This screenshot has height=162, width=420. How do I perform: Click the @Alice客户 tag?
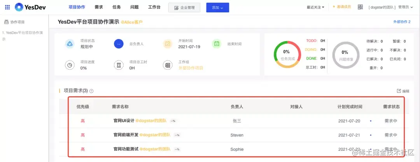[x=131, y=22]
